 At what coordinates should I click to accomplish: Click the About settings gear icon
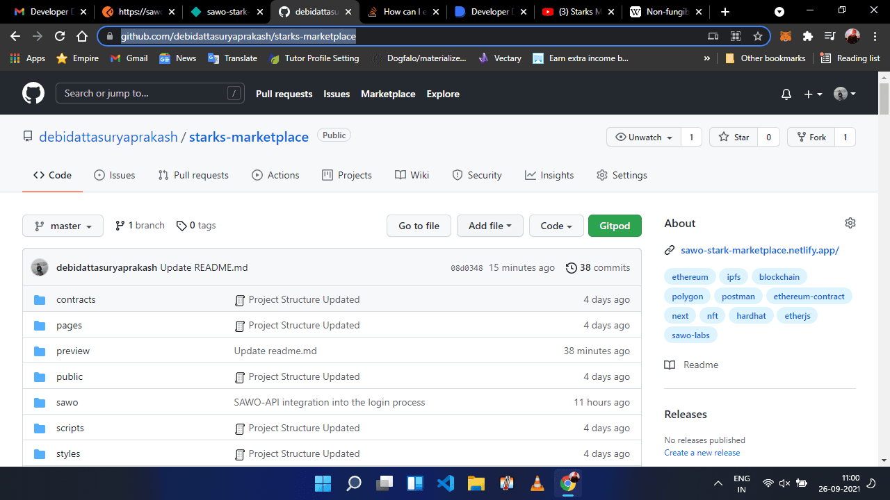click(x=850, y=223)
